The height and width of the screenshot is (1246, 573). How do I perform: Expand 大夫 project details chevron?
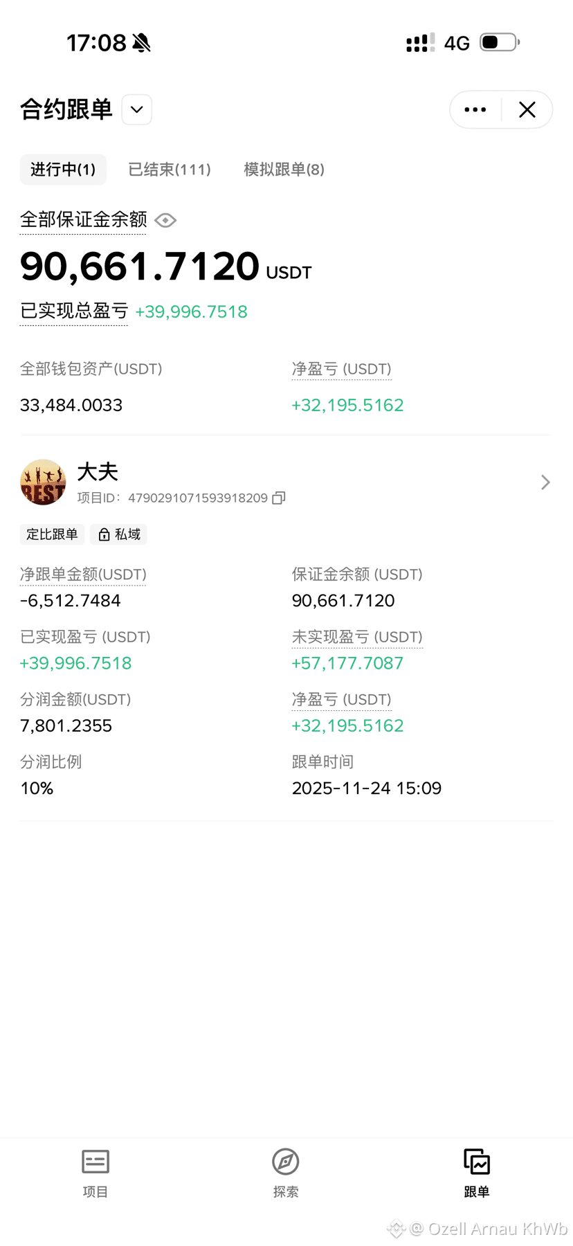(545, 482)
